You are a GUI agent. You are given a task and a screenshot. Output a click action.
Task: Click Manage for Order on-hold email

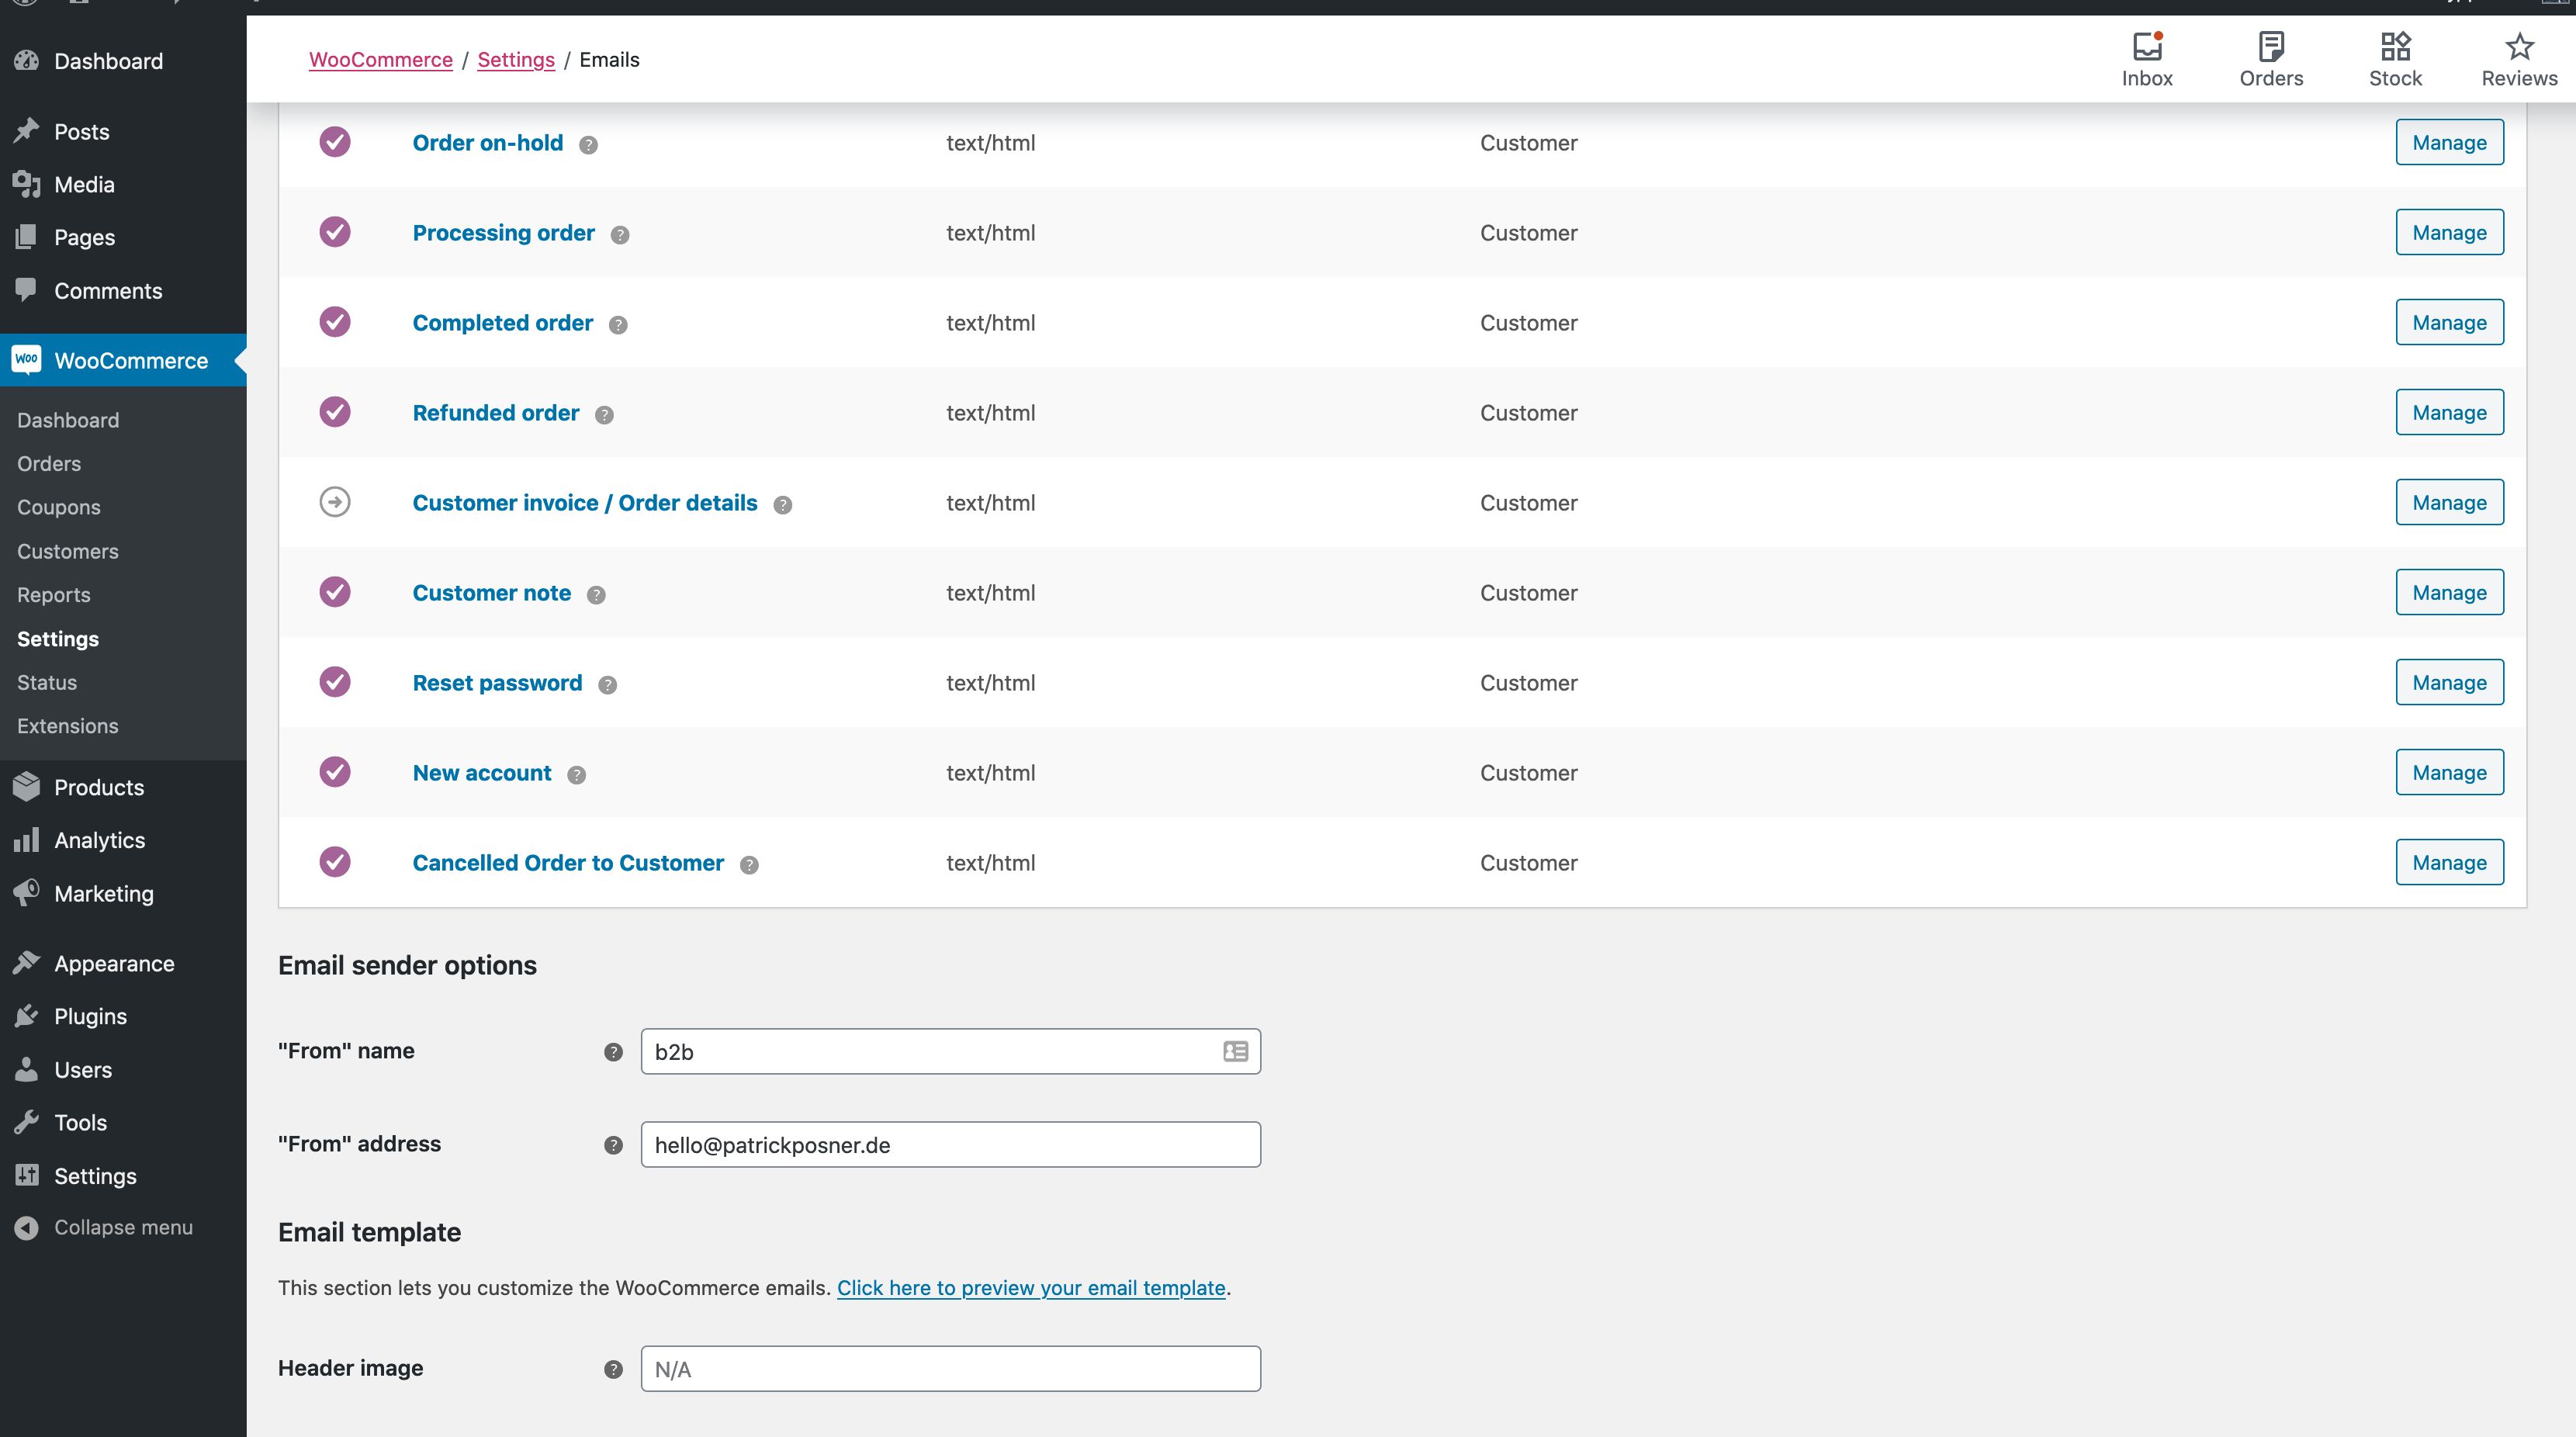pyautogui.click(x=2449, y=142)
